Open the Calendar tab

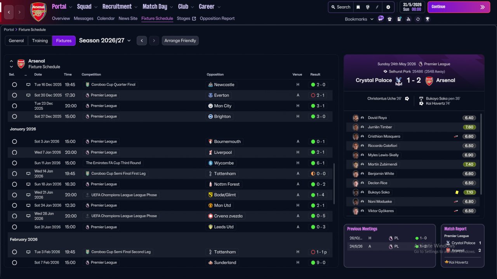tap(106, 18)
